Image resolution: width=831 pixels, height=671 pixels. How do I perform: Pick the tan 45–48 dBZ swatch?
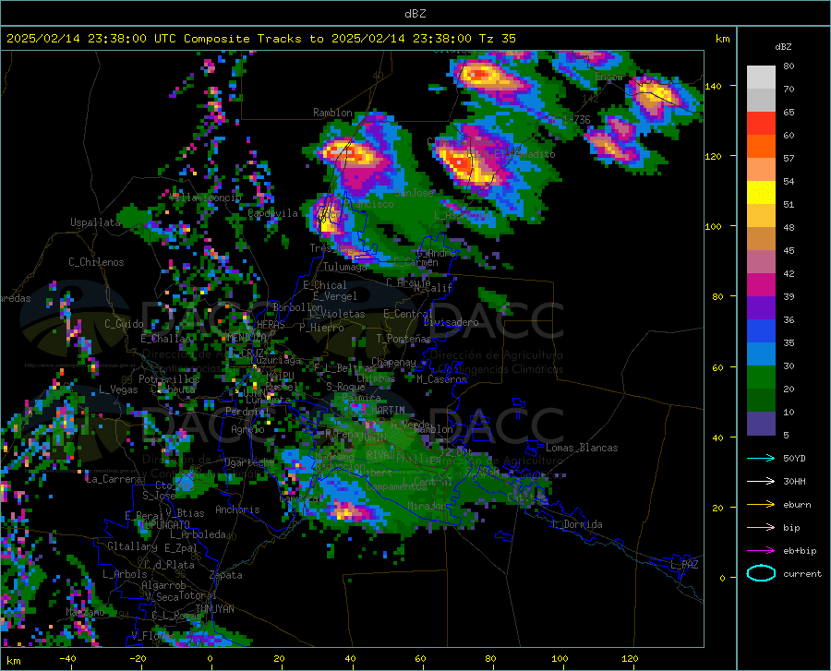pos(761,239)
